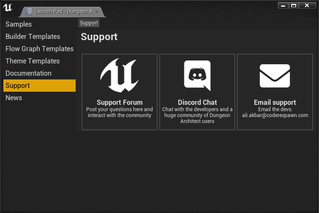
Task: Click the Support breadcrumb link
Action: (x=89, y=23)
